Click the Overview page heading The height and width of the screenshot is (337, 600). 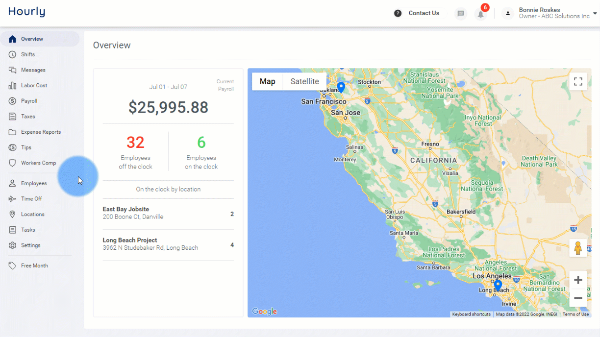pyautogui.click(x=112, y=45)
